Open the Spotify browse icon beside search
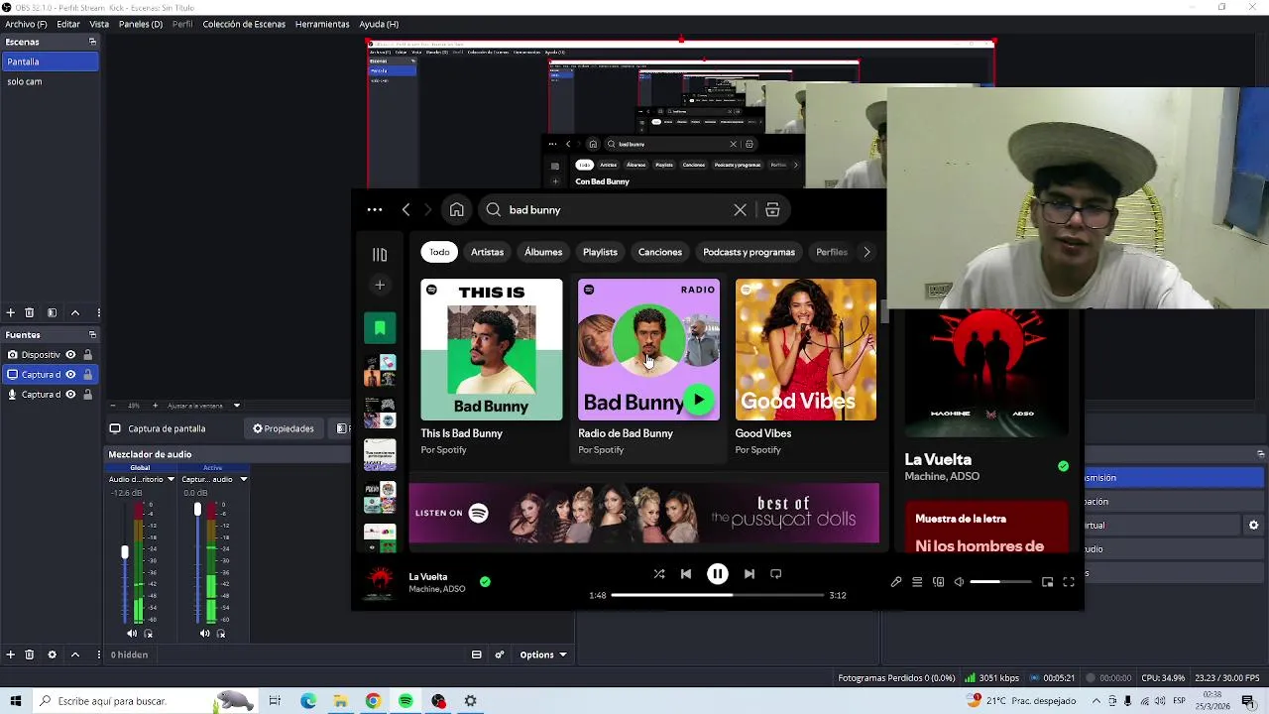This screenshot has width=1269, height=714. coord(772,210)
